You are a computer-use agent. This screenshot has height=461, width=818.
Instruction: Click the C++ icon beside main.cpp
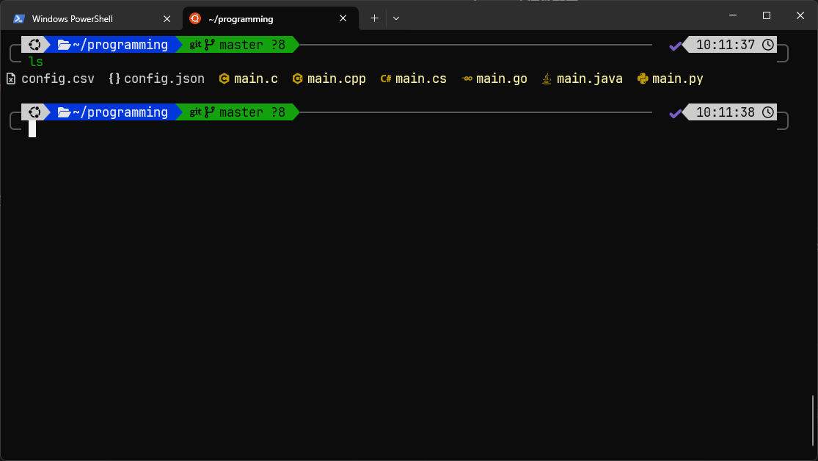[297, 79]
